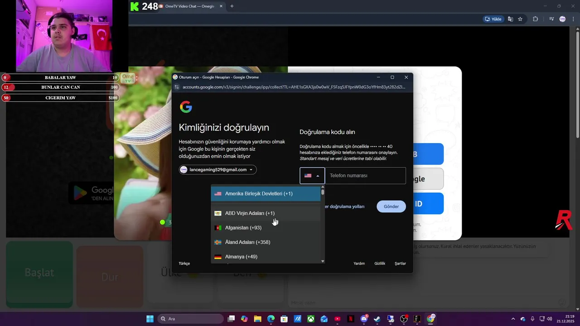Open Discord from the taskbar
The height and width of the screenshot is (326, 580).
click(x=364, y=319)
